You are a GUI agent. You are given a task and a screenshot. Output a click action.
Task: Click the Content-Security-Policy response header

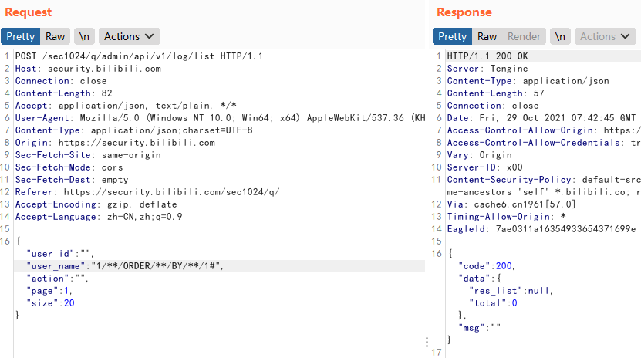(x=540, y=180)
